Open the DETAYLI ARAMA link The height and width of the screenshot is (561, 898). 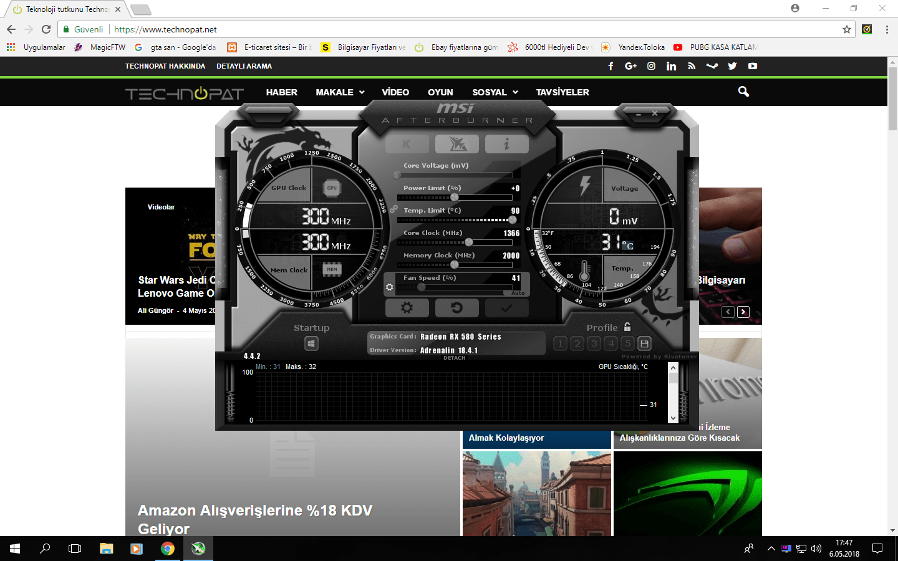coord(244,66)
